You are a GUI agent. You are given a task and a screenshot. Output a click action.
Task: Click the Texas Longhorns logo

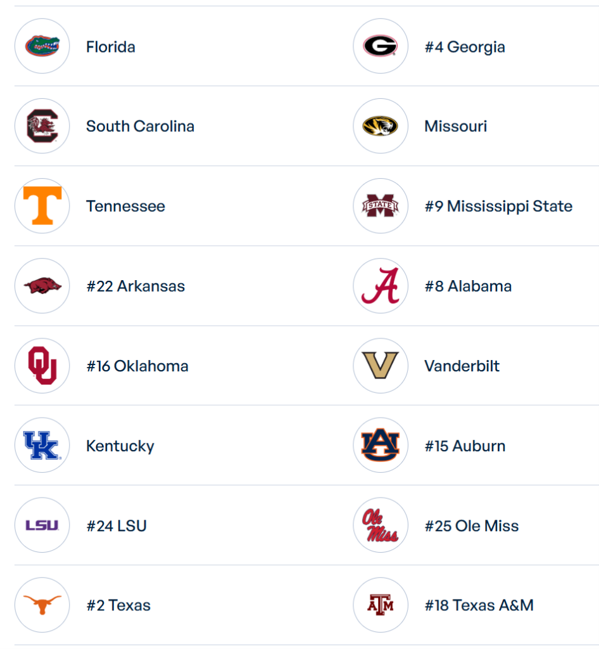tap(42, 605)
